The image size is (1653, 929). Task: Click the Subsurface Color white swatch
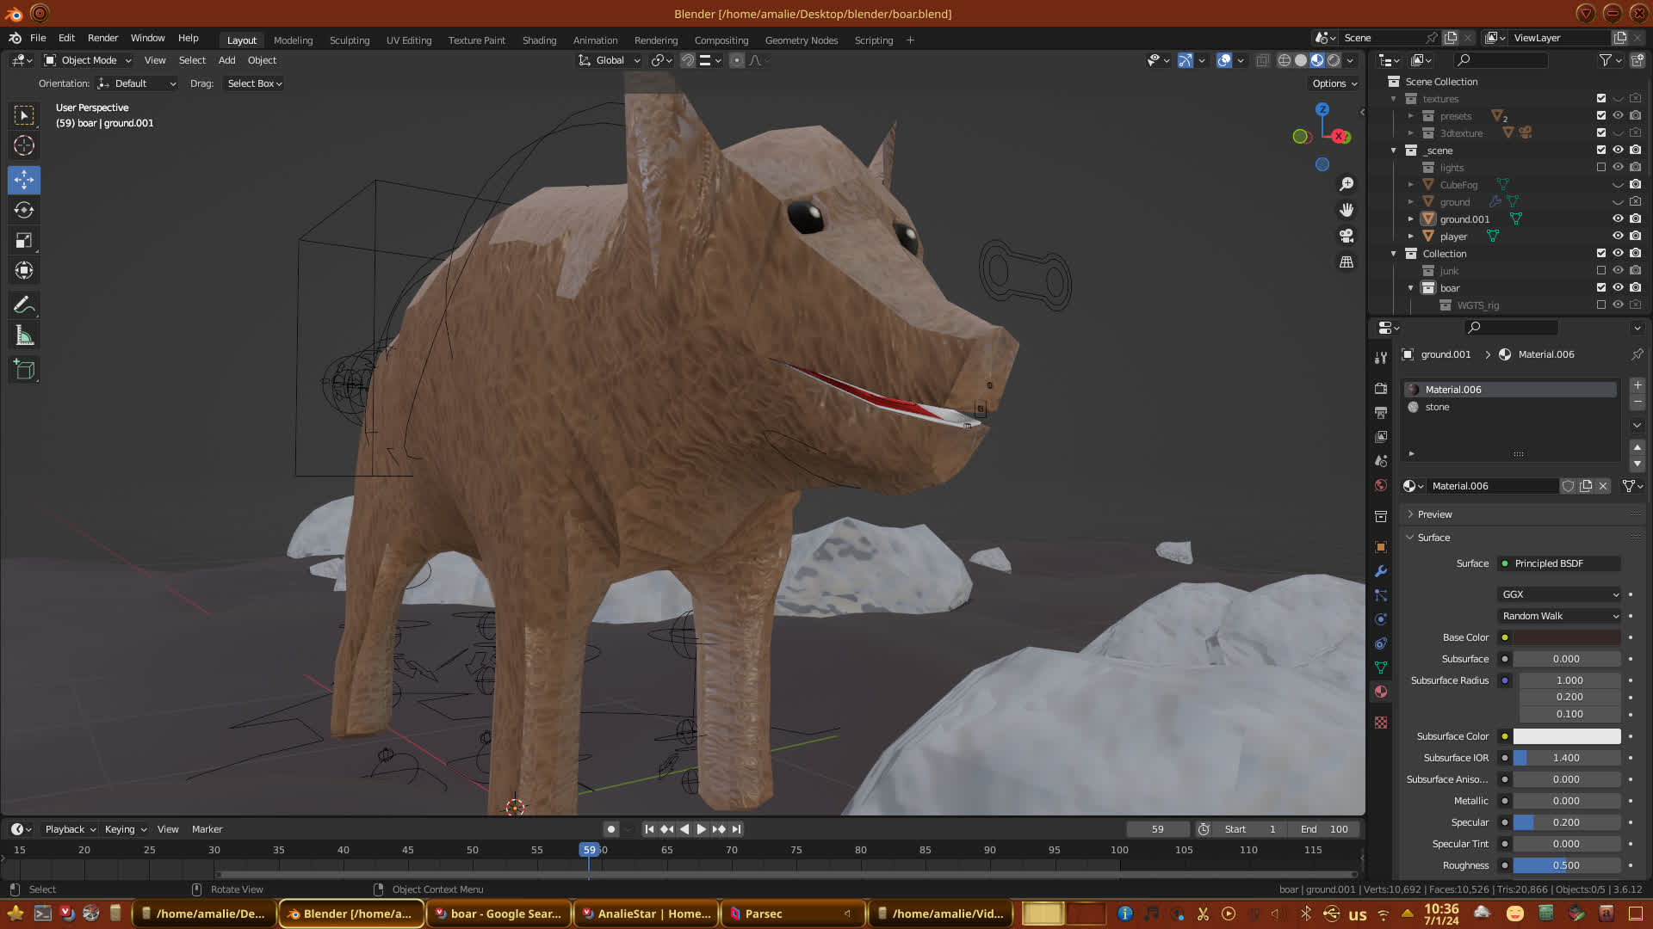coord(1566,736)
